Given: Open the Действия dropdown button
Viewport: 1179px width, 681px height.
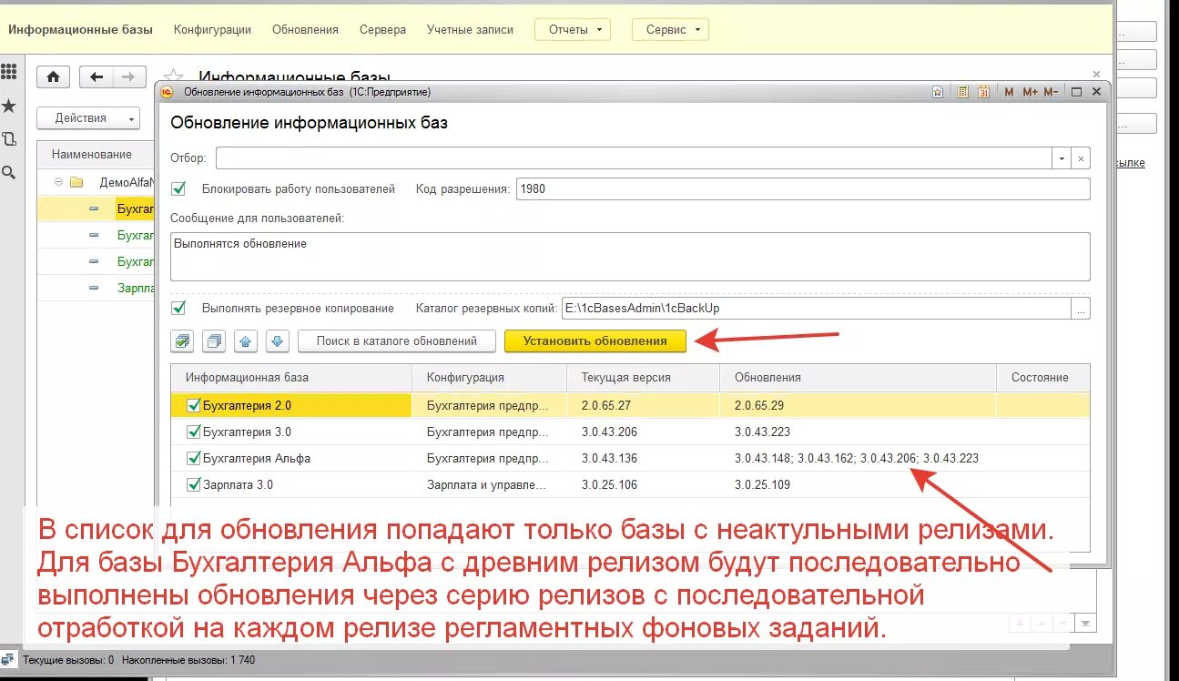Looking at the screenshot, I should click(88, 118).
